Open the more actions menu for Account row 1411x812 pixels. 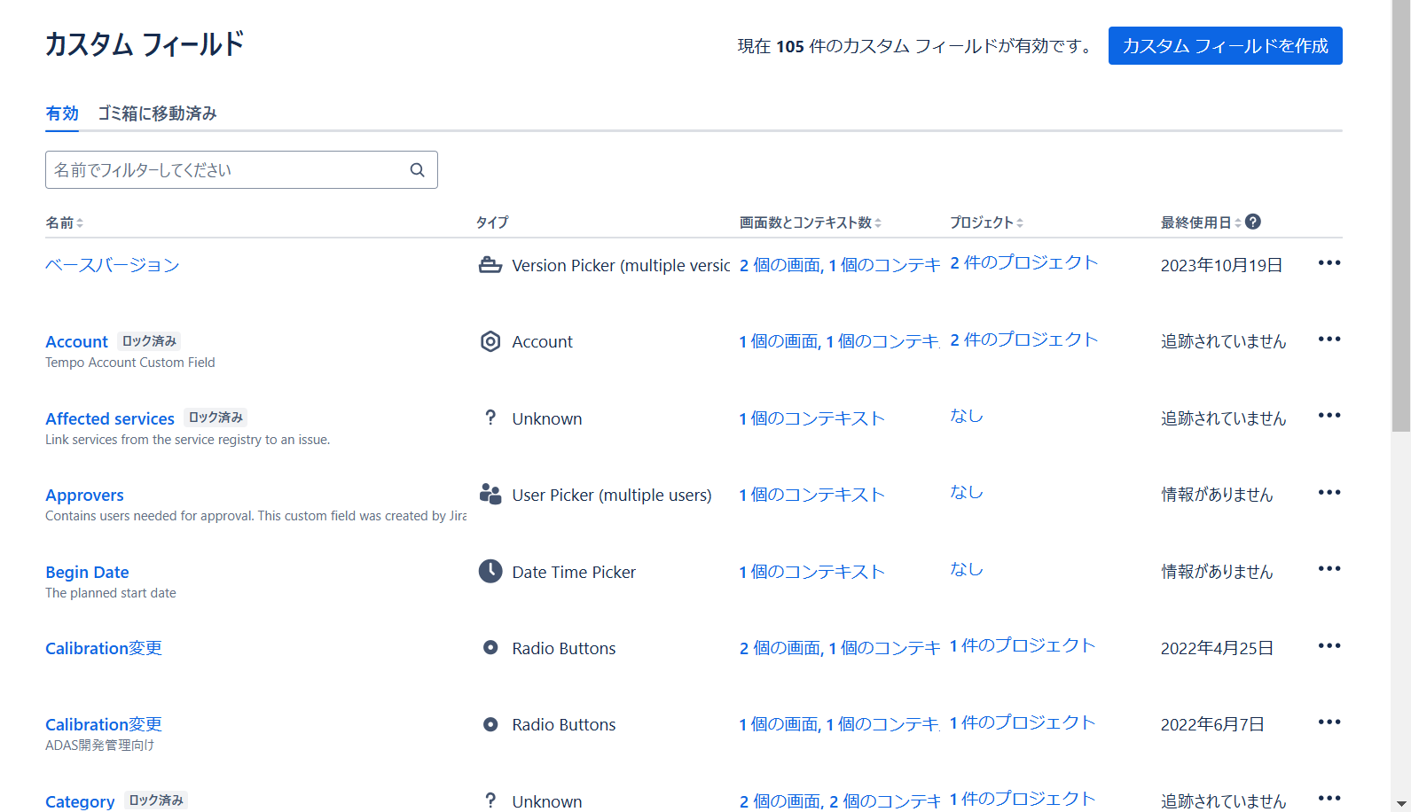point(1329,339)
